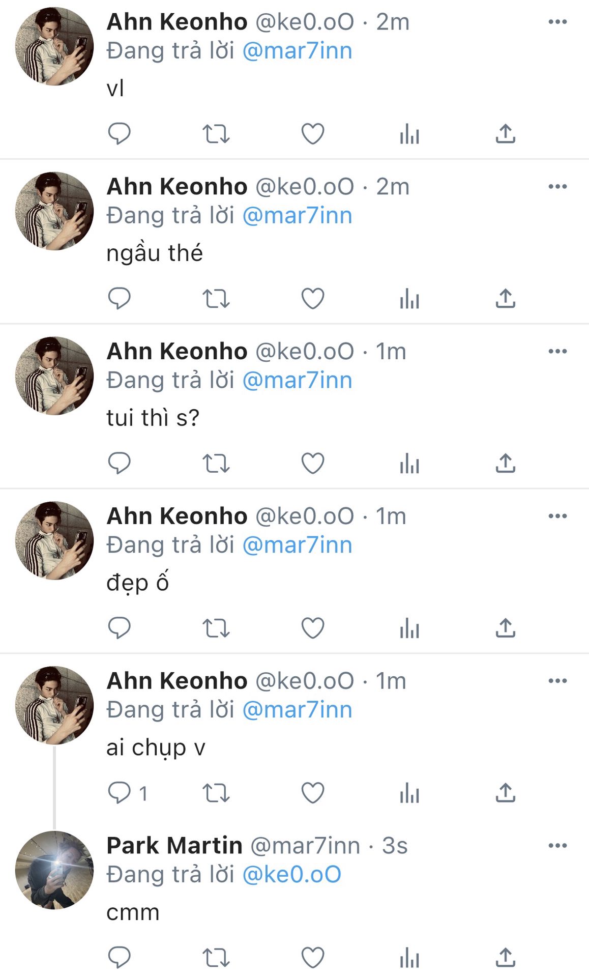Open the @mar7inn mention in the "vl" tweet
The height and width of the screenshot is (977, 589).
tap(297, 51)
